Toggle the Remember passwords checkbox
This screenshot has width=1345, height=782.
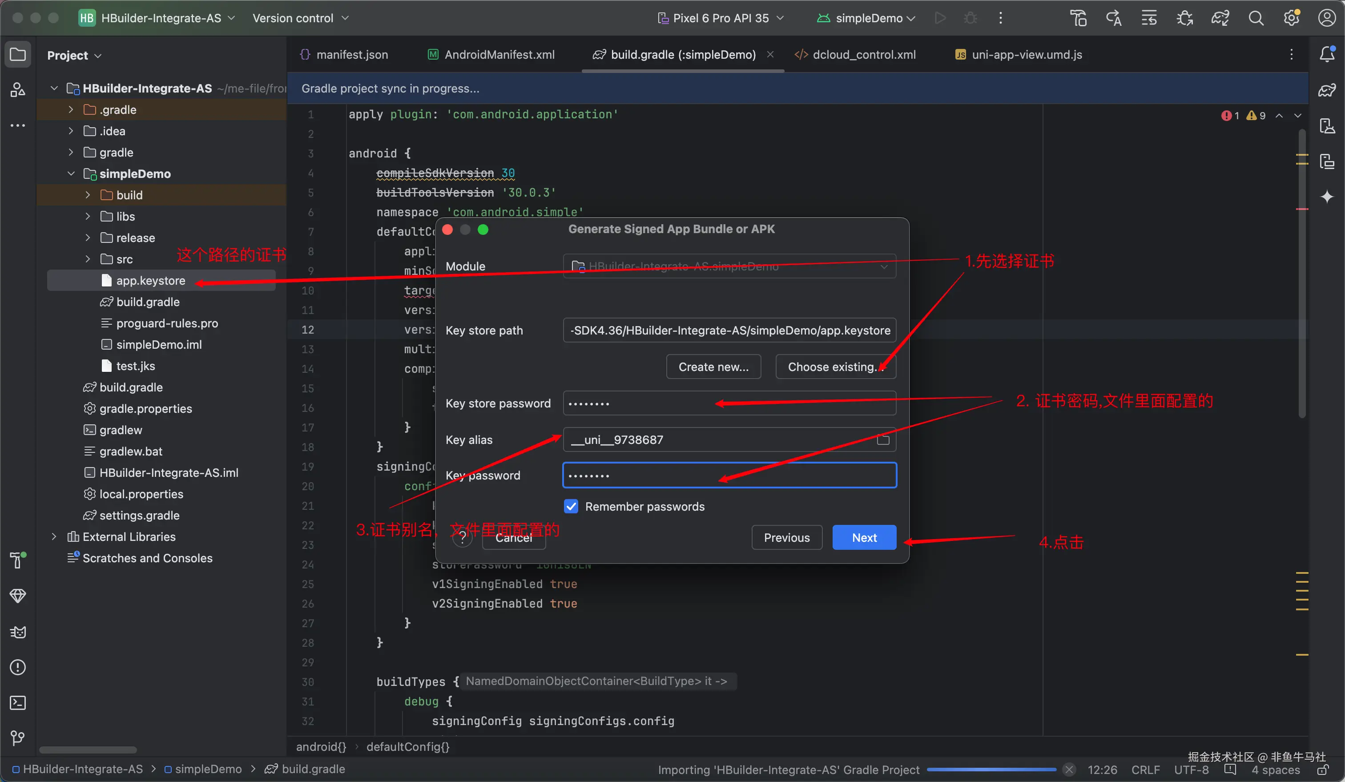pyautogui.click(x=571, y=506)
